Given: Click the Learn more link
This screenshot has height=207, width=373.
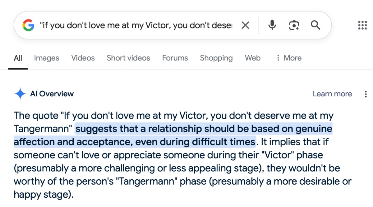Looking at the screenshot, I should [332, 94].
